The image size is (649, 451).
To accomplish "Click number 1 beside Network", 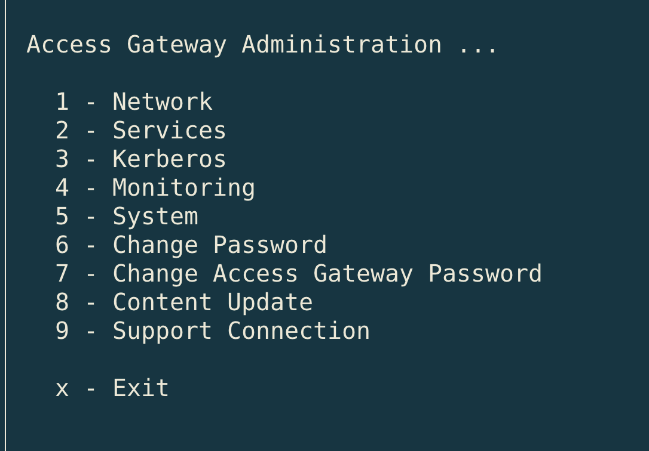I will (62, 102).
